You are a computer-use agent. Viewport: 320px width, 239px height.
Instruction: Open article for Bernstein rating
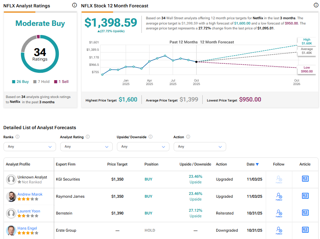tap(305, 213)
